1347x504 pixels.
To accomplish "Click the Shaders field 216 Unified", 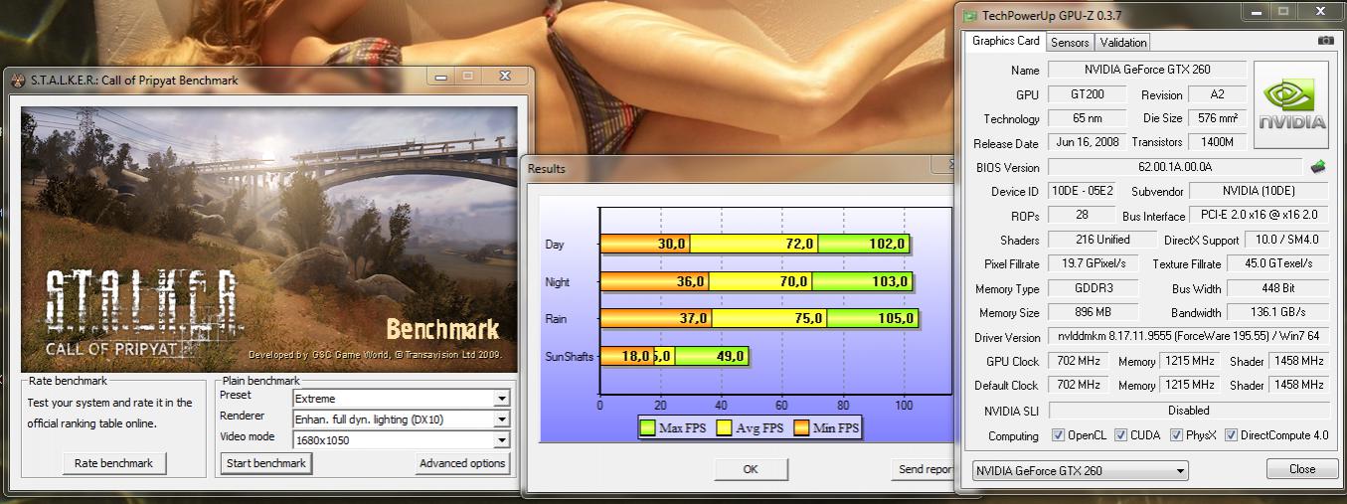I will 1102,240.
